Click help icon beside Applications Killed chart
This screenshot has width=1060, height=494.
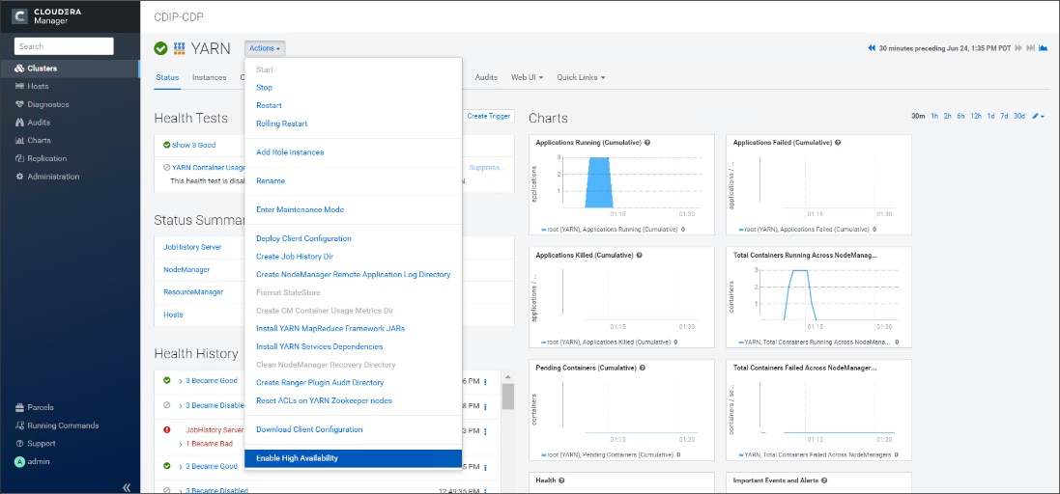pos(639,255)
